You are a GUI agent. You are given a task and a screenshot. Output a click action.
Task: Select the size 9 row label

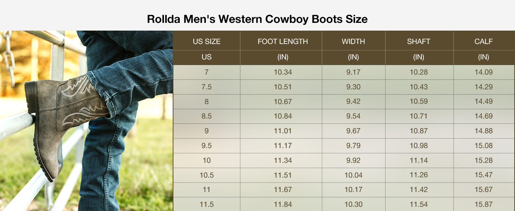point(206,131)
